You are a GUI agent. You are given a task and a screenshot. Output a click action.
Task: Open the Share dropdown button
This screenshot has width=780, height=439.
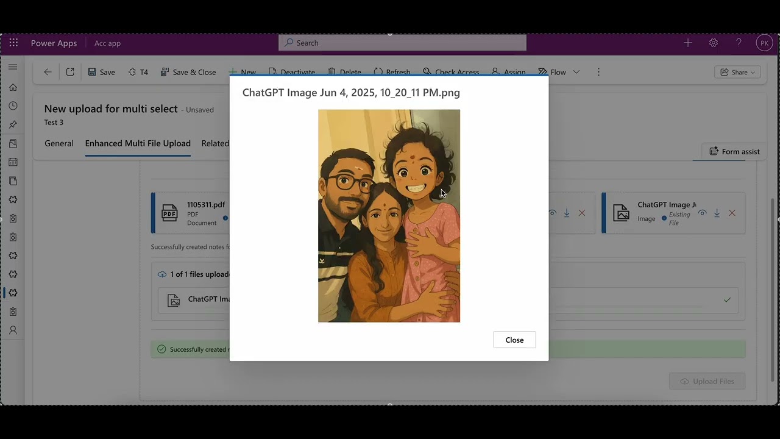click(737, 72)
